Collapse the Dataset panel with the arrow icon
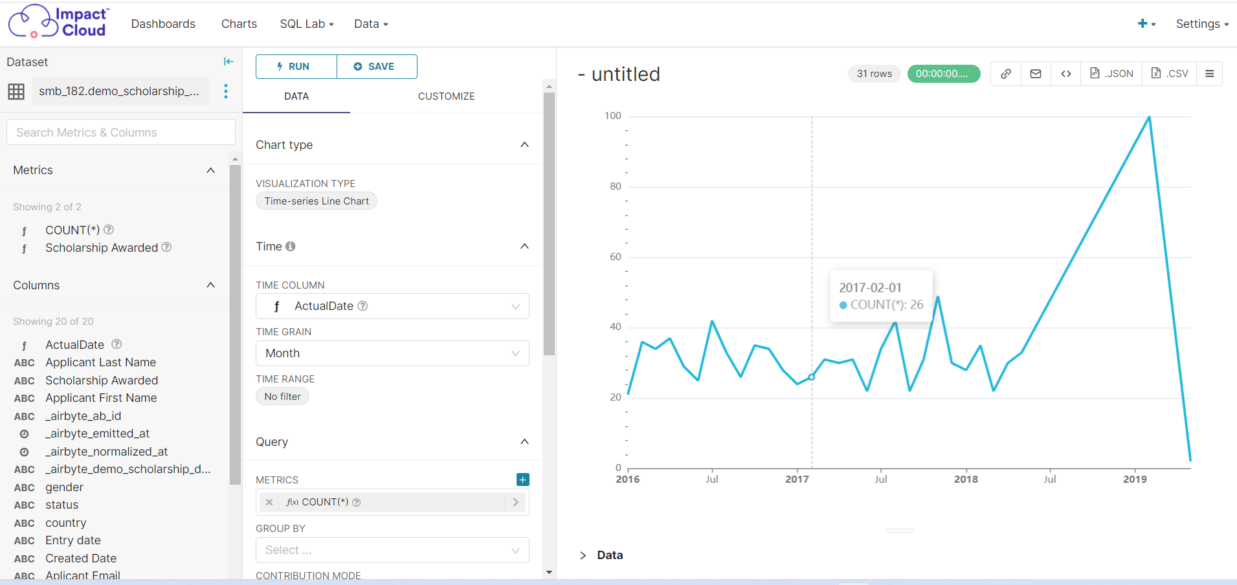1237x585 pixels. [228, 61]
